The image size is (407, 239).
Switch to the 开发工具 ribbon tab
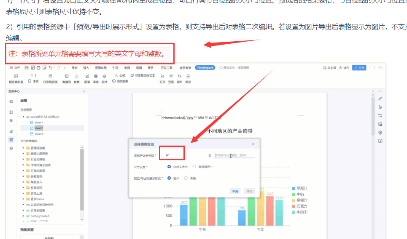click(167, 68)
